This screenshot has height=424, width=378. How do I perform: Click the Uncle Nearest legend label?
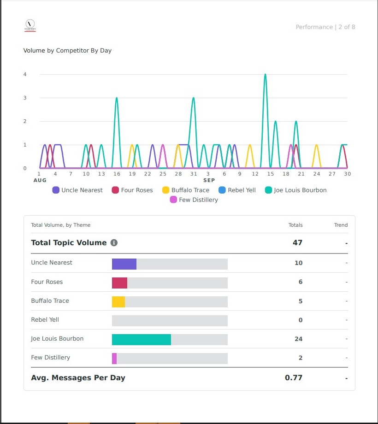pos(82,190)
